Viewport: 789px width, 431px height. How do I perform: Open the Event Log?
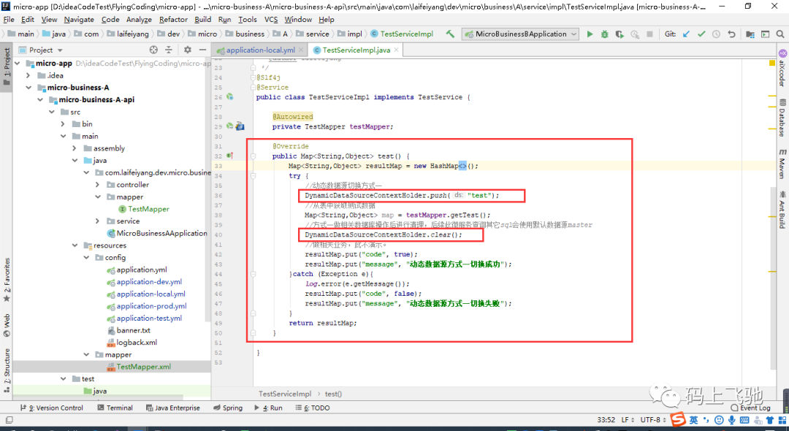pyautogui.click(x=751, y=408)
